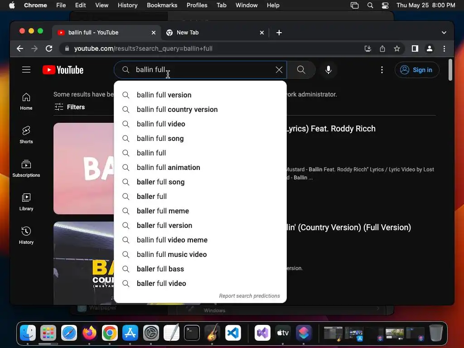Click the YouTube logo
This screenshot has width=464, height=348.
point(63,70)
